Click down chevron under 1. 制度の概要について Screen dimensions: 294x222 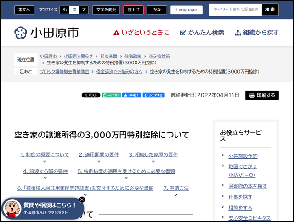45,162
